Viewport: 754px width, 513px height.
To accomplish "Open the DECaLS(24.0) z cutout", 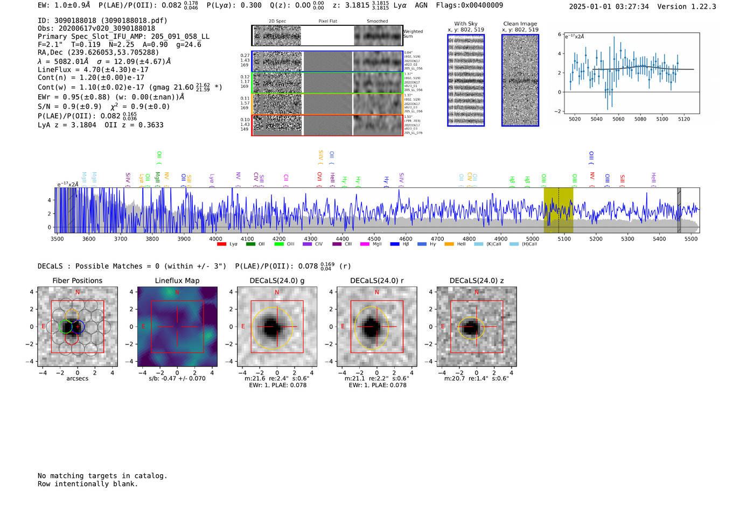I will [x=477, y=327].
